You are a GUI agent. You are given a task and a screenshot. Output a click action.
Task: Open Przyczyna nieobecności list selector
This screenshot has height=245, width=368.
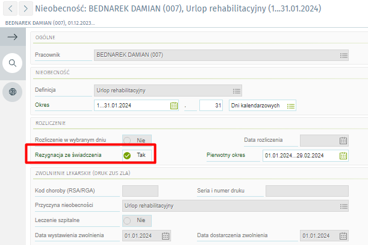pyautogui.click(x=343, y=206)
